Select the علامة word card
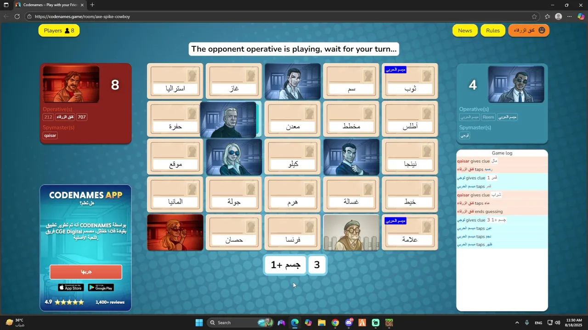 pos(410,232)
